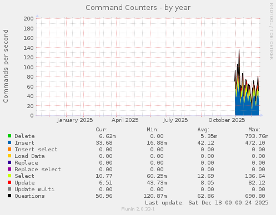Click the 'Load Data' legend label
The width and height of the screenshot is (276, 215).
pos(29,156)
